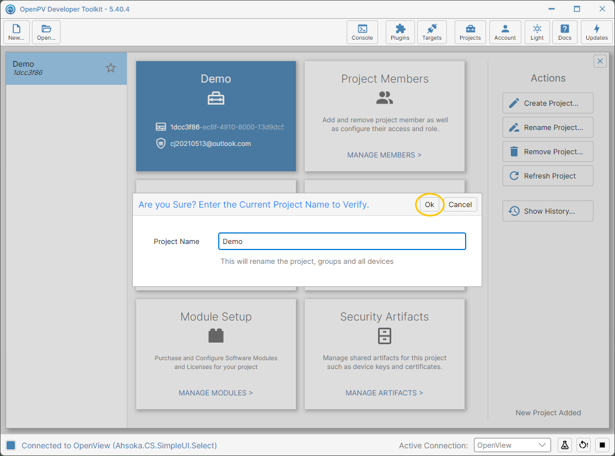Open the Console panel
This screenshot has width=615, height=456.
362,32
